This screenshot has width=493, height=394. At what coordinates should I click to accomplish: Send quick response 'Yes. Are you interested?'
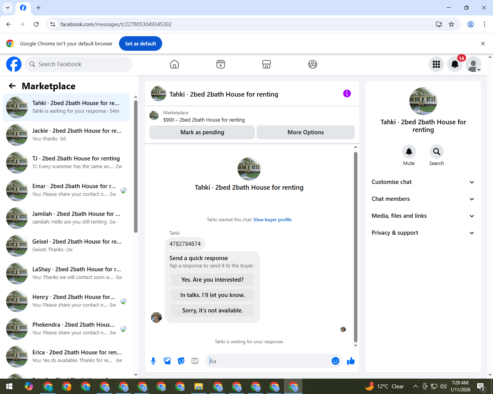213,280
